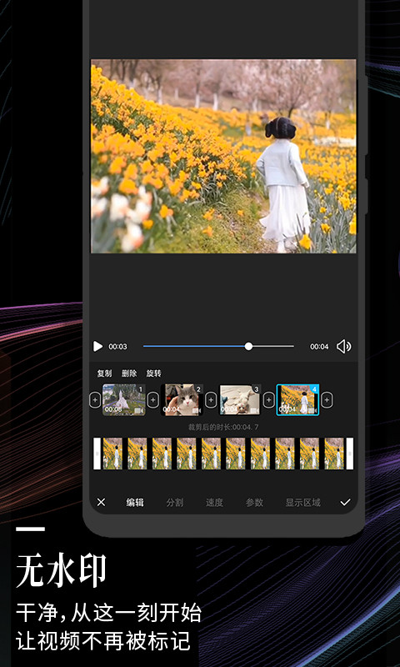Tap 旋转 to rotate the clip

tap(154, 374)
